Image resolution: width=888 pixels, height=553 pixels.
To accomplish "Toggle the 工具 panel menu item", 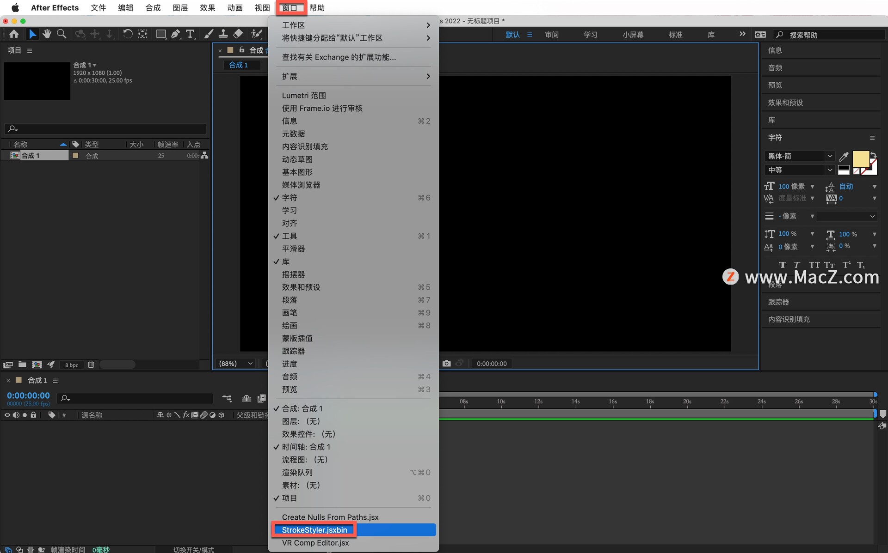I will (354, 236).
